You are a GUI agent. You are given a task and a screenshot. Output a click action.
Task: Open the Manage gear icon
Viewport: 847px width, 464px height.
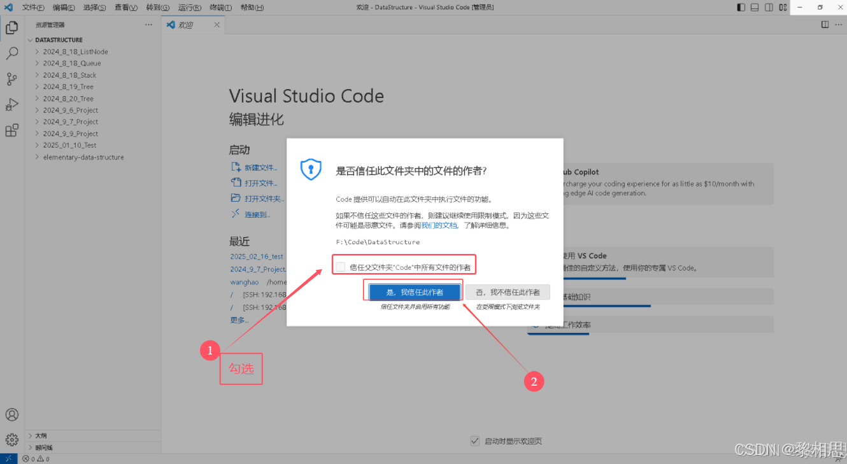coord(11,440)
